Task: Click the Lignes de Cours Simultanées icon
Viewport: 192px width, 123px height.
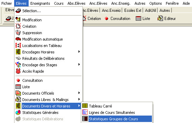Action: tap(85, 112)
